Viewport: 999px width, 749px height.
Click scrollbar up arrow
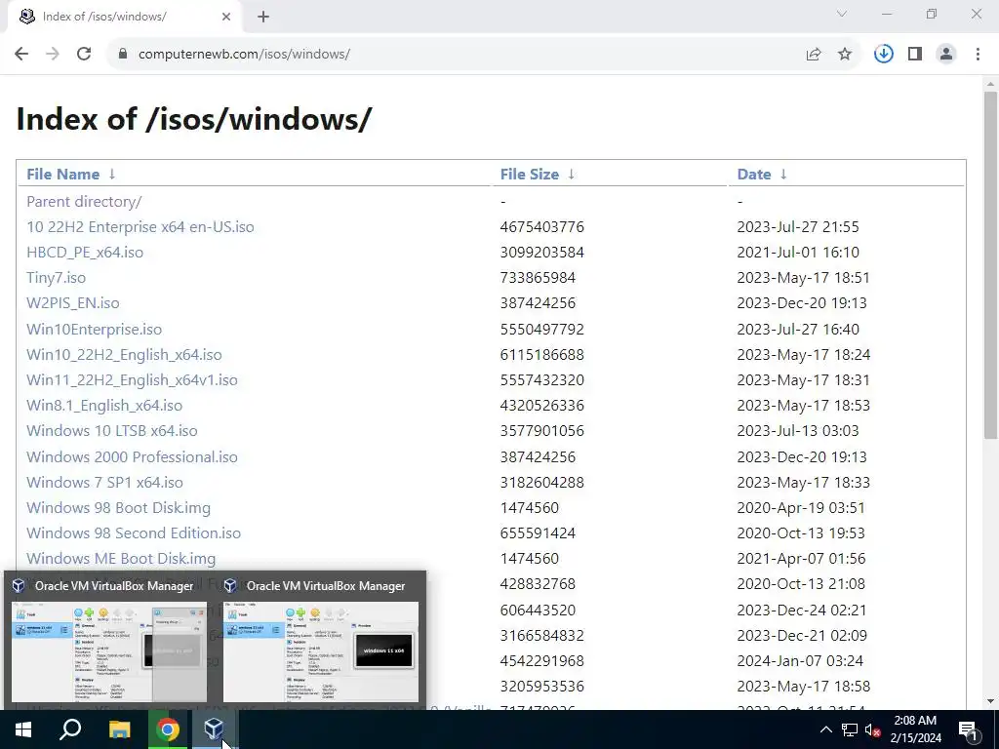[990, 84]
